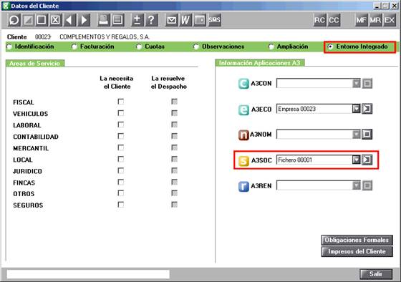
Task: Open help with the question mark icon
Action: [151, 20]
